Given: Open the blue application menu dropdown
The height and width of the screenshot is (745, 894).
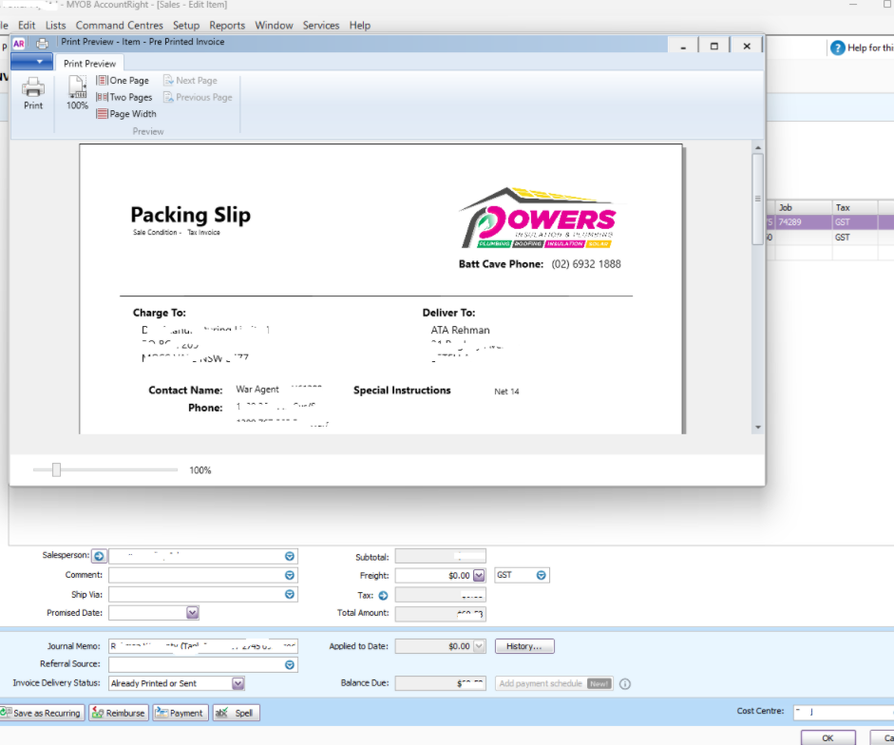Looking at the screenshot, I should [32, 61].
